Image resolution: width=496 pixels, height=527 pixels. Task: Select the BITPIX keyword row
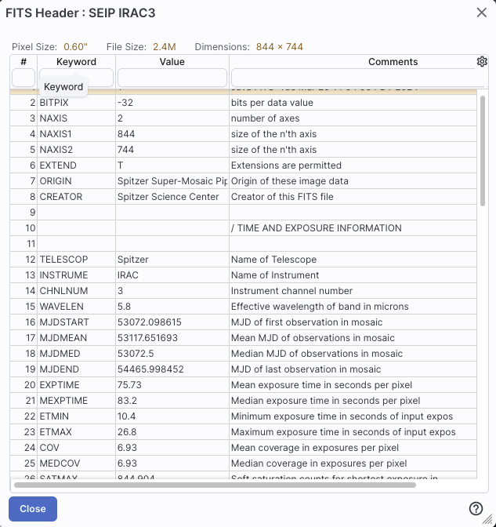tap(243, 103)
